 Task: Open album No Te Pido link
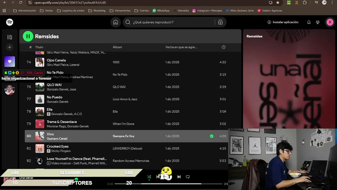120,75
